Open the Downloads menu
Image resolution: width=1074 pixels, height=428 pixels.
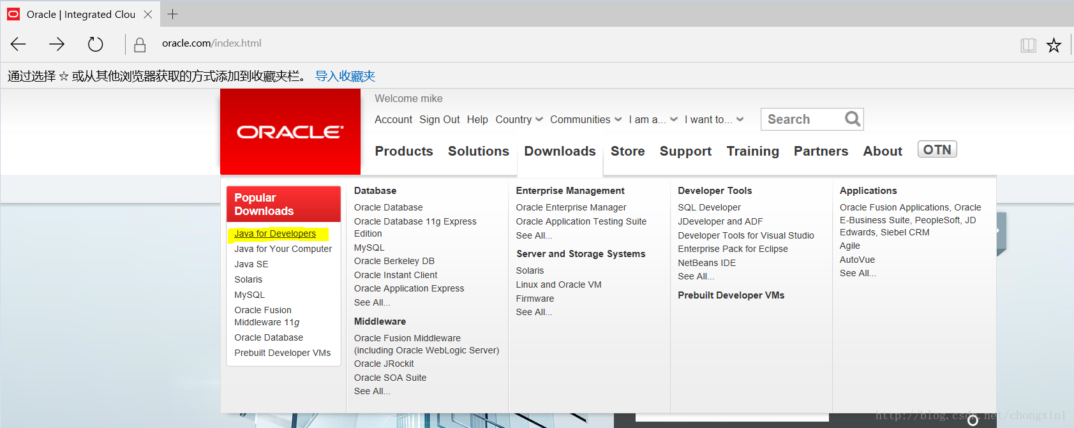(x=560, y=151)
